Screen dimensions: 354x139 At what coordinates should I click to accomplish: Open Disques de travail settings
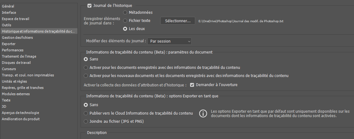point(16,63)
